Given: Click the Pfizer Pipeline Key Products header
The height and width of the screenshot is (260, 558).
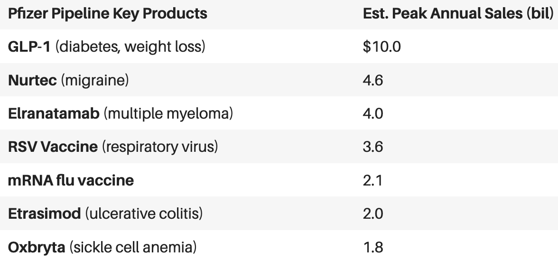Looking at the screenshot, I should tap(107, 14).
